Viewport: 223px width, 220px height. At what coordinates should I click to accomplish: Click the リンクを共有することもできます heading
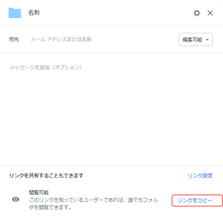[x=46, y=175]
